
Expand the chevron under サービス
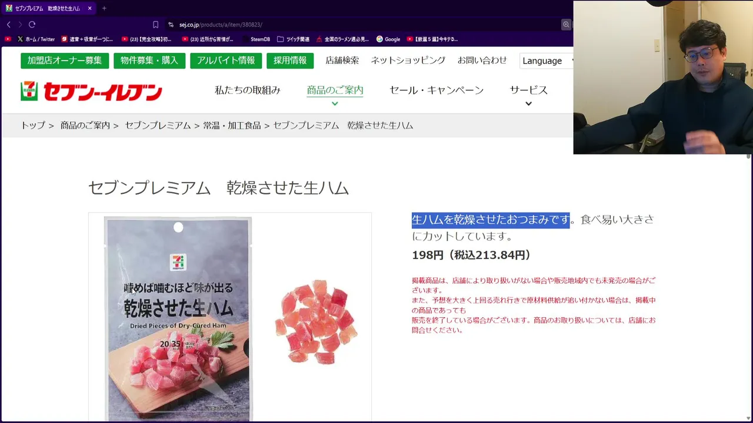(x=528, y=104)
